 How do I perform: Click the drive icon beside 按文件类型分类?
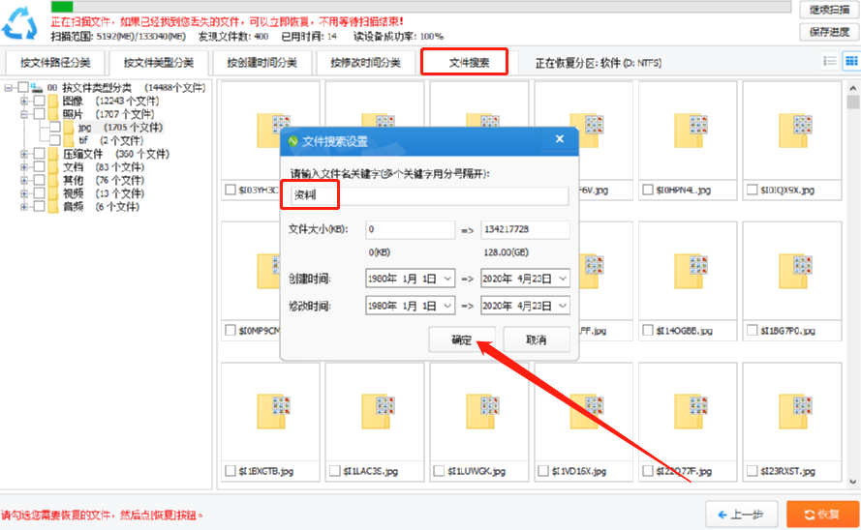click(x=37, y=88)
